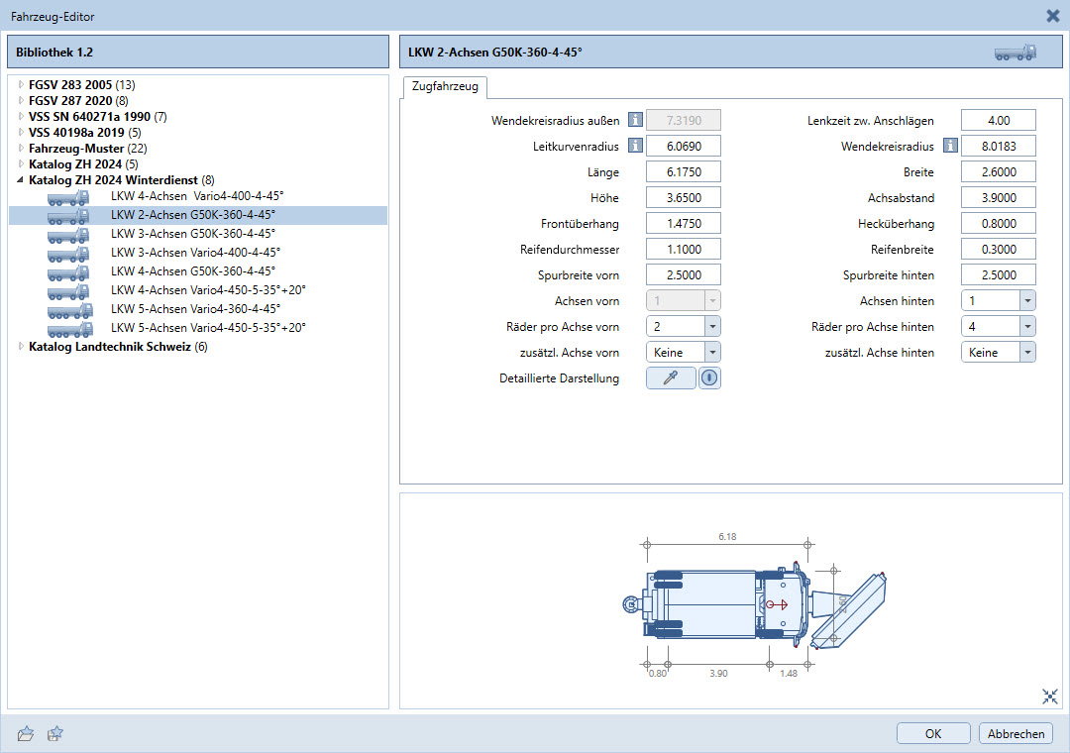This screenshot has width=1070, height=753.
Task: Click the Abbrechen button
Action: tap(1016, 734)
